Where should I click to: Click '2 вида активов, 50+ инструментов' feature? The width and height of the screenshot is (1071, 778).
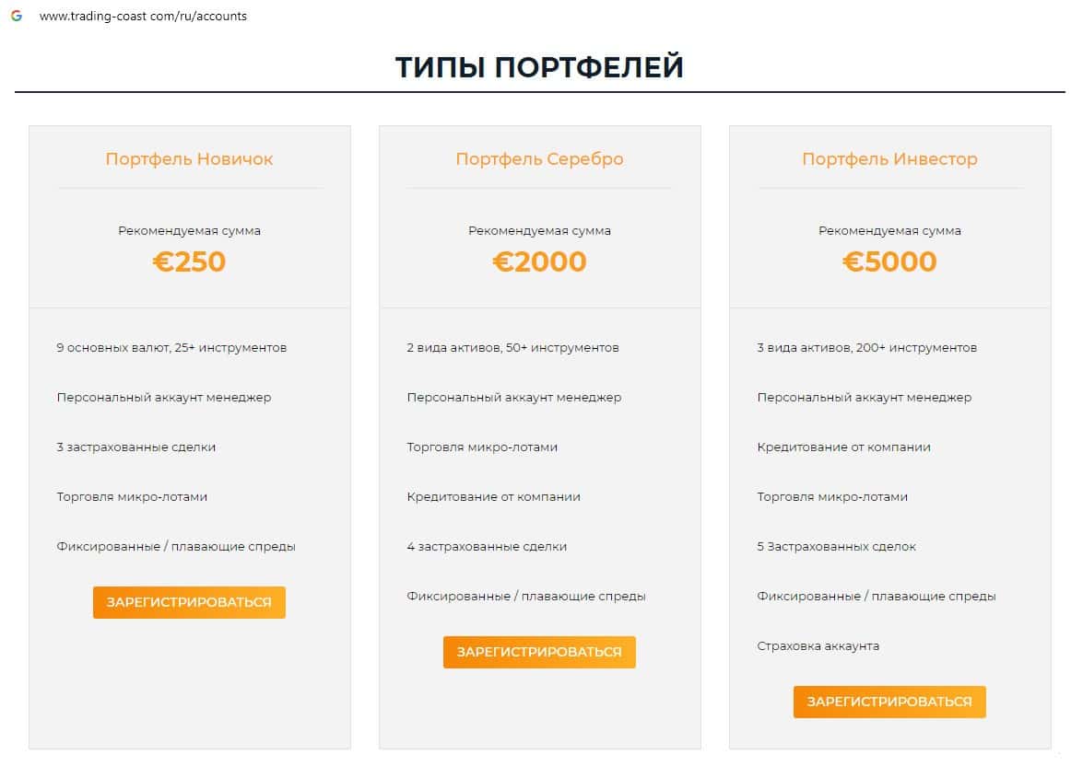512,348
